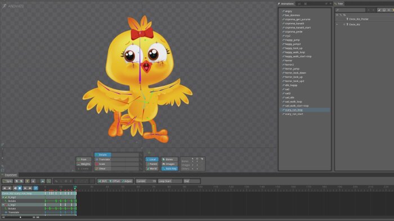Viewport: 394px width, 221px height.
Task: Set transform axes to Local
Action: click(152, 159)
